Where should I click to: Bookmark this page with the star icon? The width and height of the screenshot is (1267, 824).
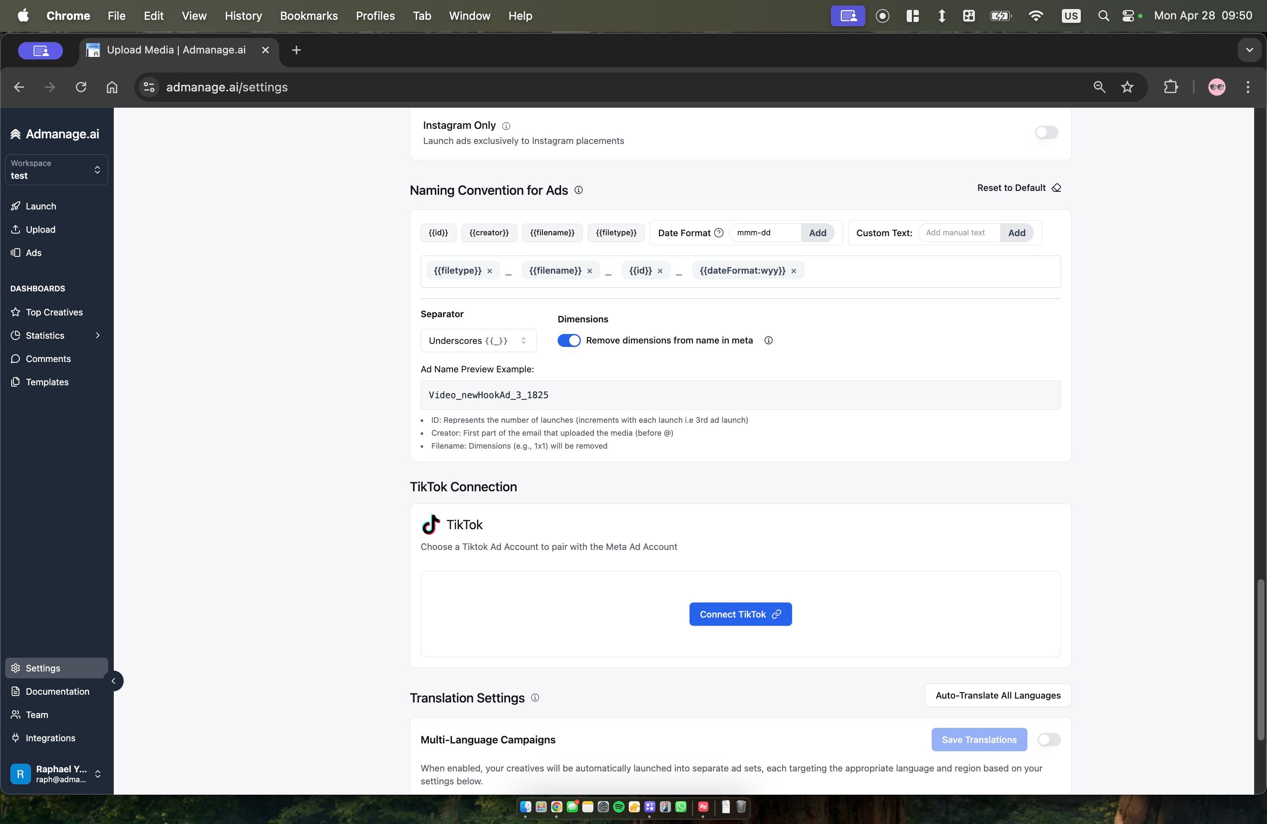pyautogui.click(x=1127, y=87)
